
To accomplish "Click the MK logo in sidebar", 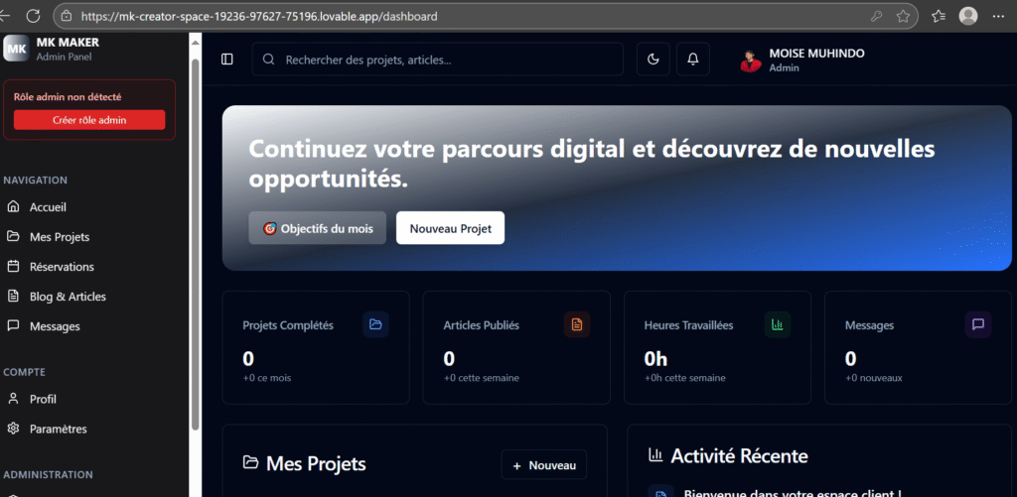I will (16, 49).
